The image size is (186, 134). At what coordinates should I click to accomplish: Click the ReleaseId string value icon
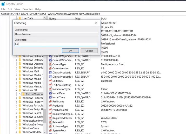50,122
